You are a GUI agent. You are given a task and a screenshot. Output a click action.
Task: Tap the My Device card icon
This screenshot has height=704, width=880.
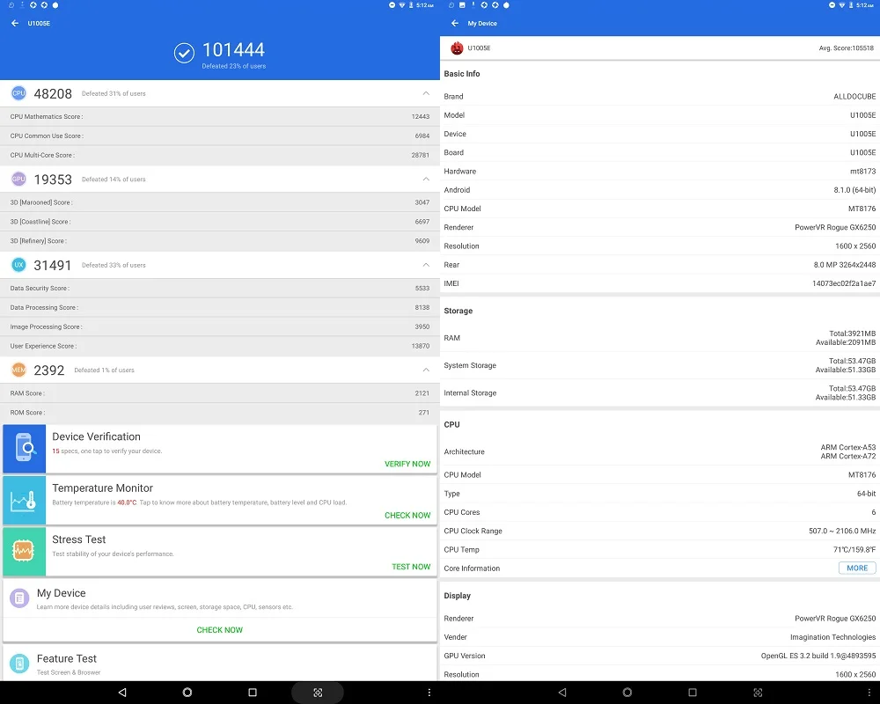19,598
